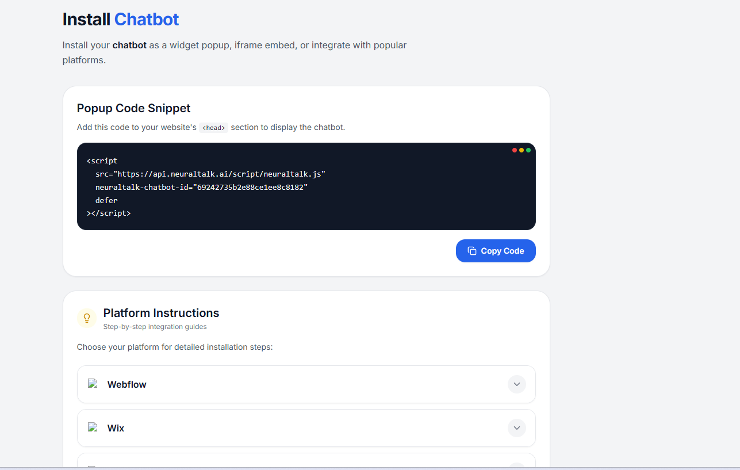This screenshot has height=470, width=740.
Task: Click the copy icon inside the Copy Code button
Action: pyautogui.click(x=472, y=251)
